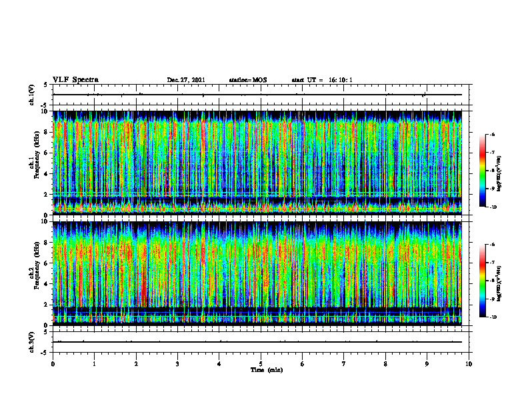Click the "8" tick on the time axis

tap(385, 364)
